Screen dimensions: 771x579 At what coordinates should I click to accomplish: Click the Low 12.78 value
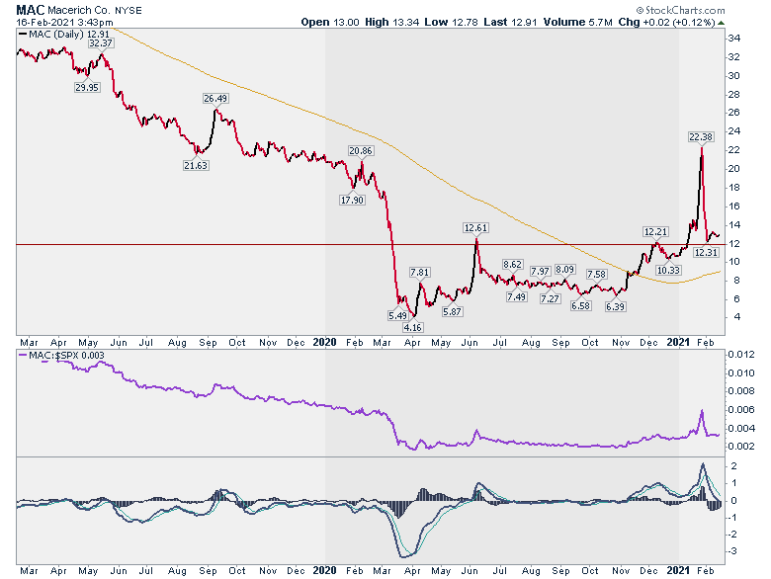coord(451,22)
